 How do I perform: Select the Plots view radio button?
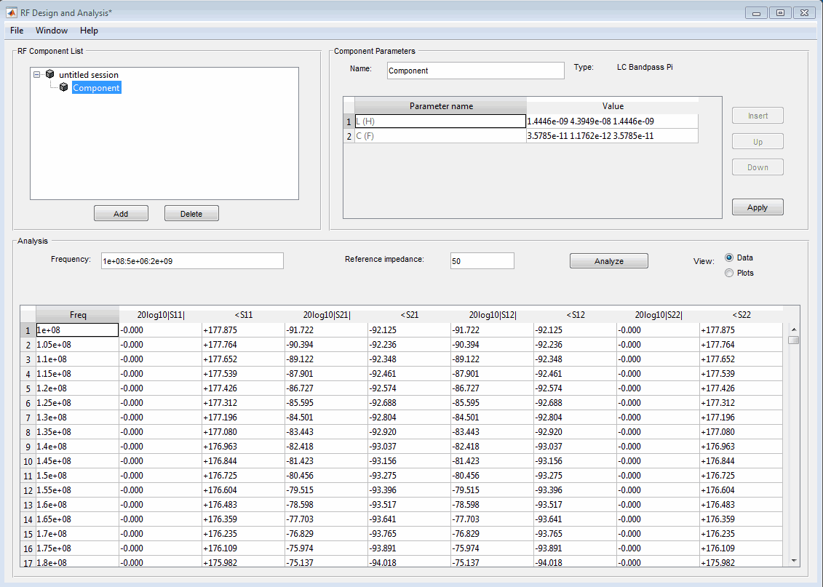729,273
